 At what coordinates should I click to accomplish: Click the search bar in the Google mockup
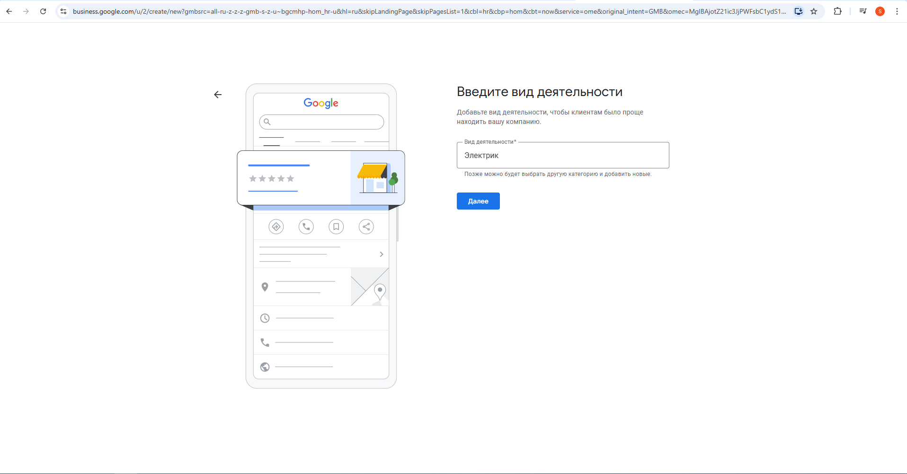[x=321, y=122]
